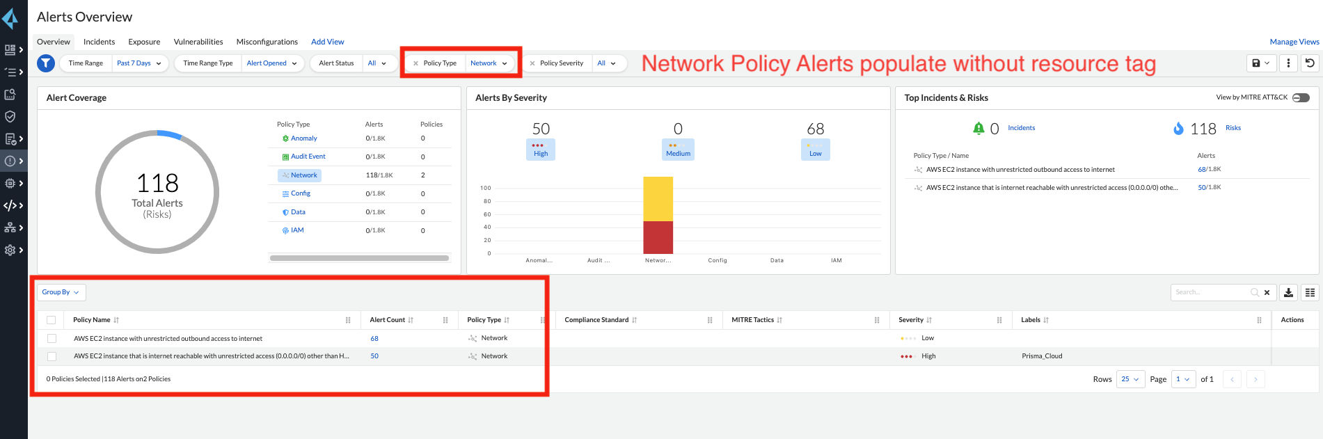Select the Network policy type in coverage
The image size is (1323, 439).
coord(300,175)
